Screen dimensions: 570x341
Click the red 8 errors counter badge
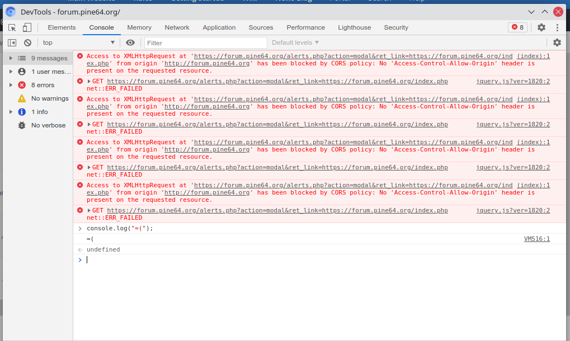click(x=517, y=27)
